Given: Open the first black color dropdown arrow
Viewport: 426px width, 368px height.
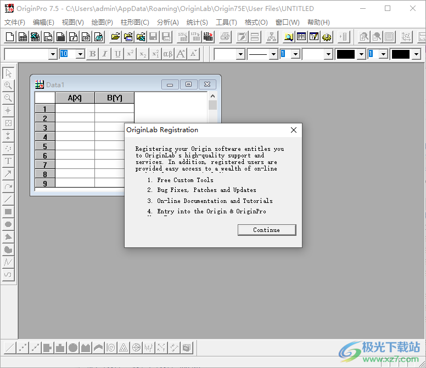Looking at the screenshot, I should 361,54.
